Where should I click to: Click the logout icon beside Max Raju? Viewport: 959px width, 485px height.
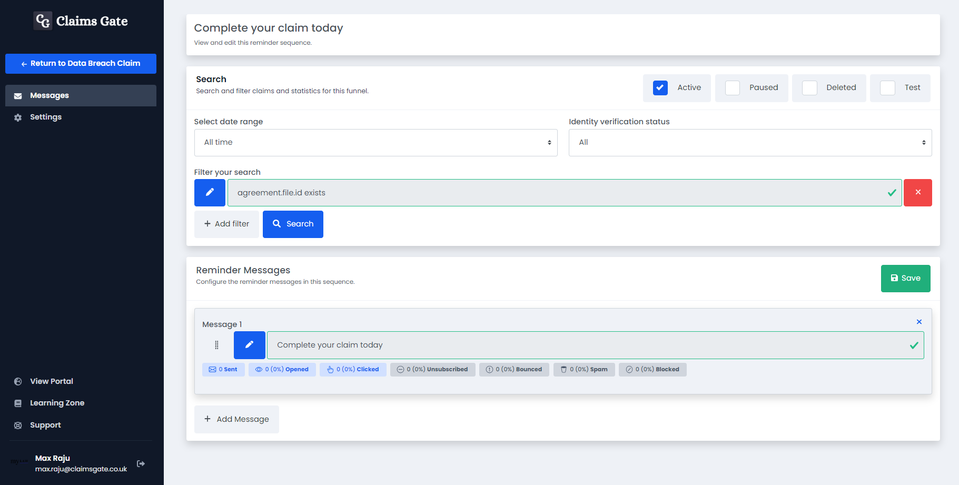141,463
